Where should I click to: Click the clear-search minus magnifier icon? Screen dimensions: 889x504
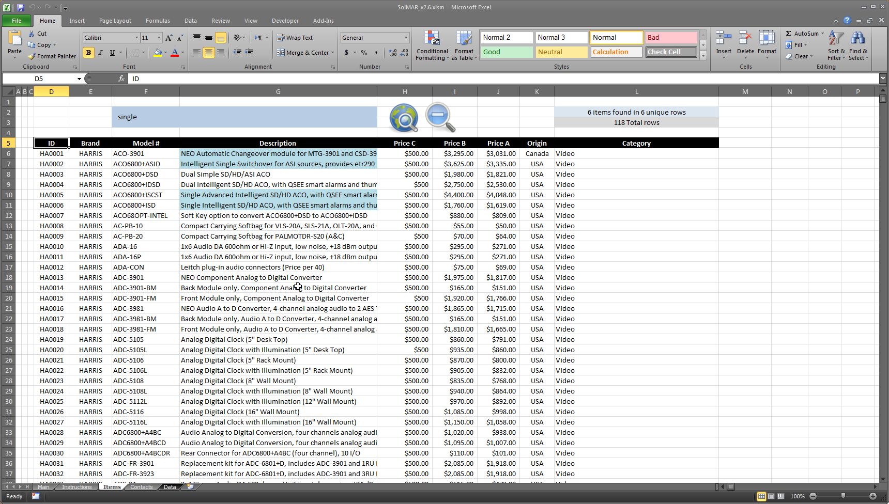click(x=440, y=117)
